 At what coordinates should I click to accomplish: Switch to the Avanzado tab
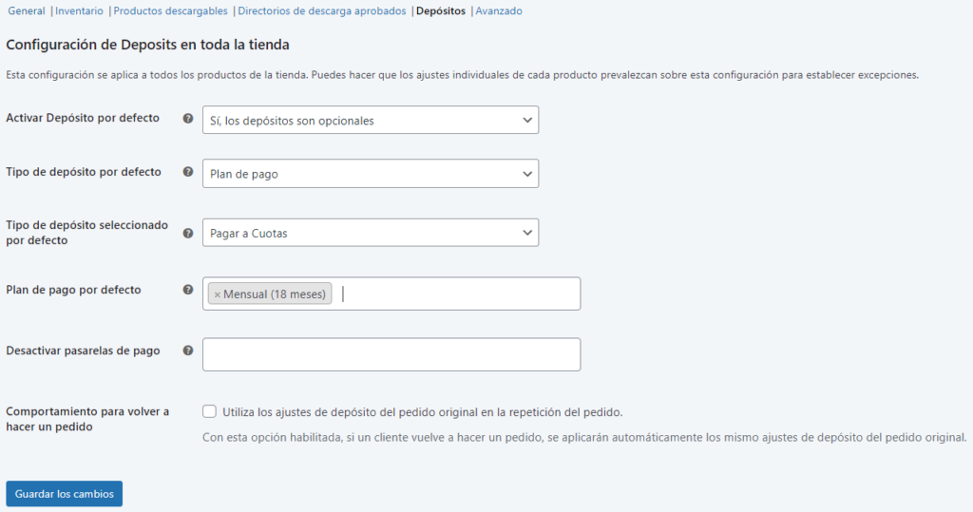click(499, 11)
